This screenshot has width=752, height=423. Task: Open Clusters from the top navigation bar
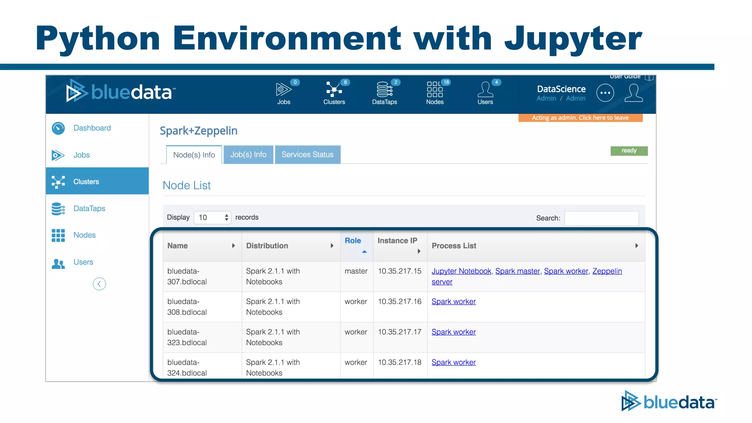334,90
